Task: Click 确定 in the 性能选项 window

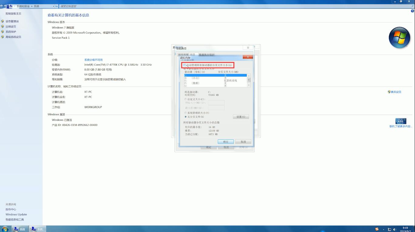Action: click(209, 147)
